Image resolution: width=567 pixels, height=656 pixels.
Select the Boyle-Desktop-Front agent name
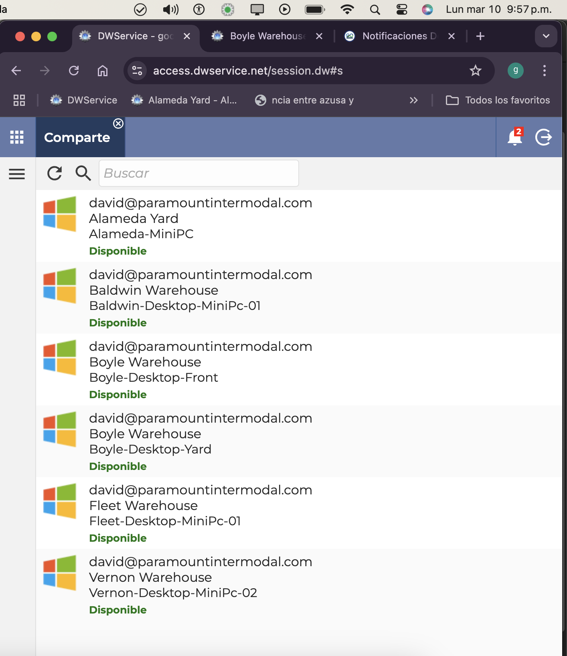point(154,377)
